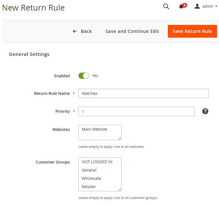Click into the Priority input field
Viewport: 219px width, 206px height.
pyautogui.click(x=136, y=111)
